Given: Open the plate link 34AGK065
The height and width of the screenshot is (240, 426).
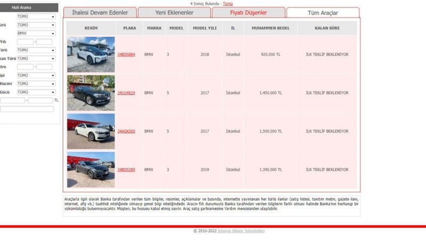Looking at the screenshot, I should coord(126,131).
